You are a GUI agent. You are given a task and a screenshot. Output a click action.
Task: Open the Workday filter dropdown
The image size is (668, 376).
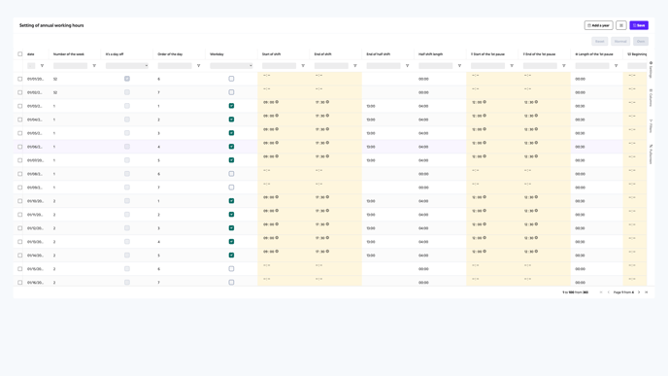point(231,66)
